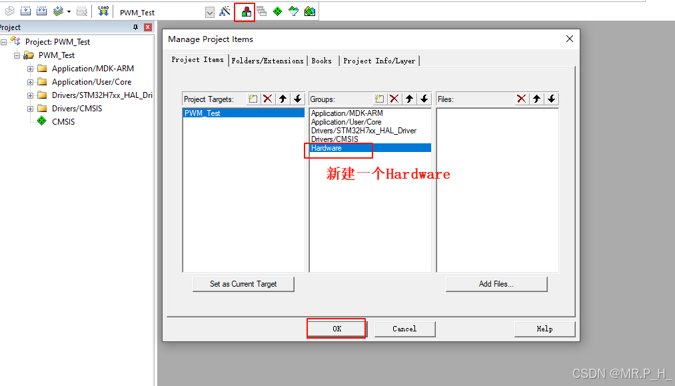The width and height of the screenshot is (675, 386).
Task: Click the Cancel button
Action: [404, 329]
